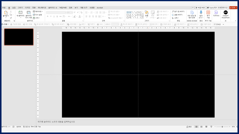Switch to Normal view icon in status bar
The height and width of the screenshot is (134, 239).
(x=197, y=127)
